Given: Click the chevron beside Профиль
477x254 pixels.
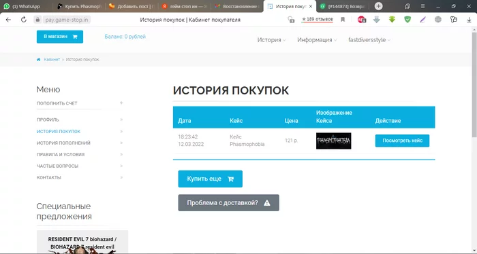Looking at the screenshot, I should tap(121, 120).
